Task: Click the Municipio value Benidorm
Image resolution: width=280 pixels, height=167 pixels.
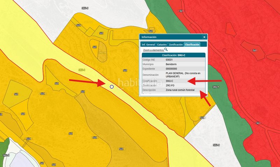Action: (x=171, y=64)
